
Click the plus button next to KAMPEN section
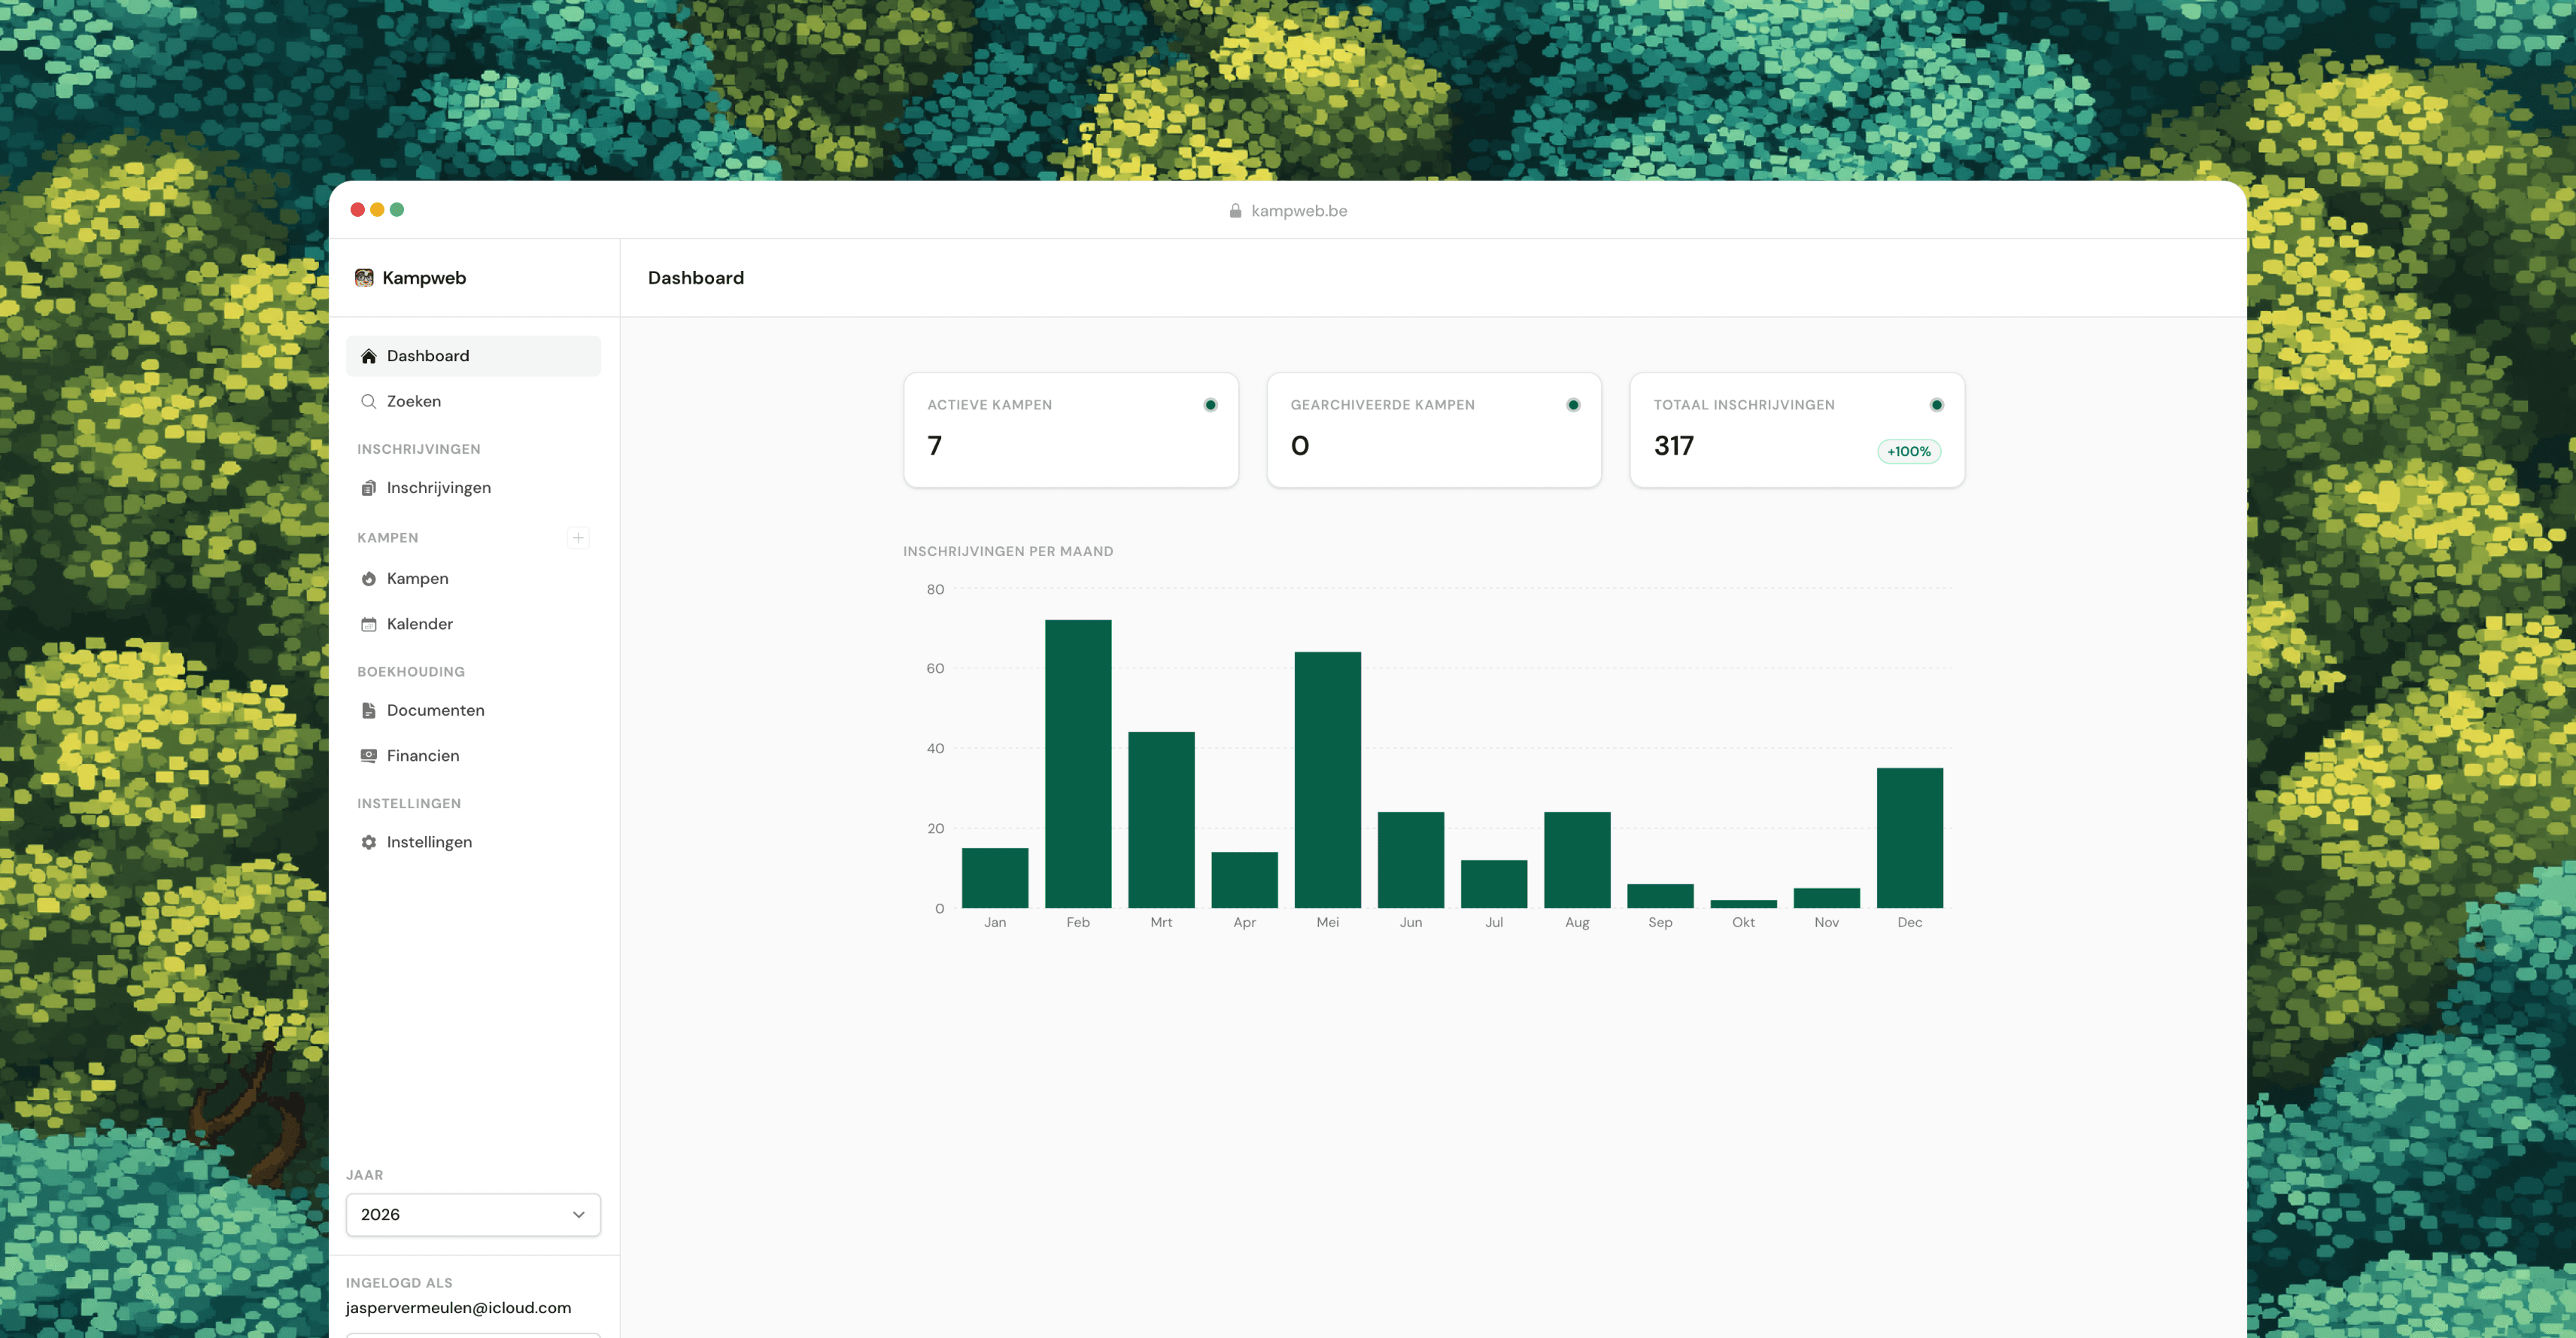coord(578,537)
